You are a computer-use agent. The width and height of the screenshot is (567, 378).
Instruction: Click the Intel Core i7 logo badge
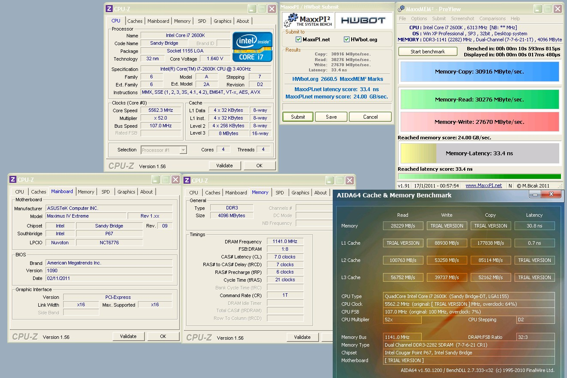(x=252, y=46)
